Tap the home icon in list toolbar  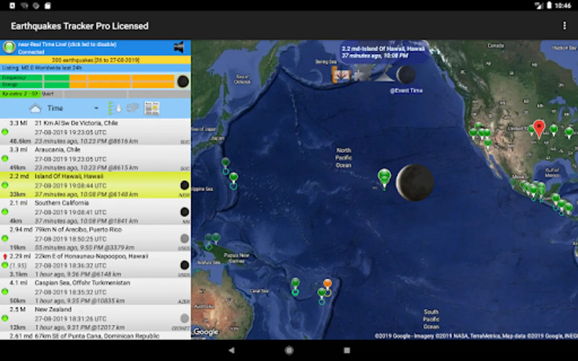(x=35, y=108)
